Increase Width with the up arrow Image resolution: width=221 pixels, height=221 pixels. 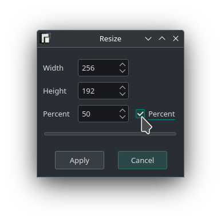tap(123, 65)
